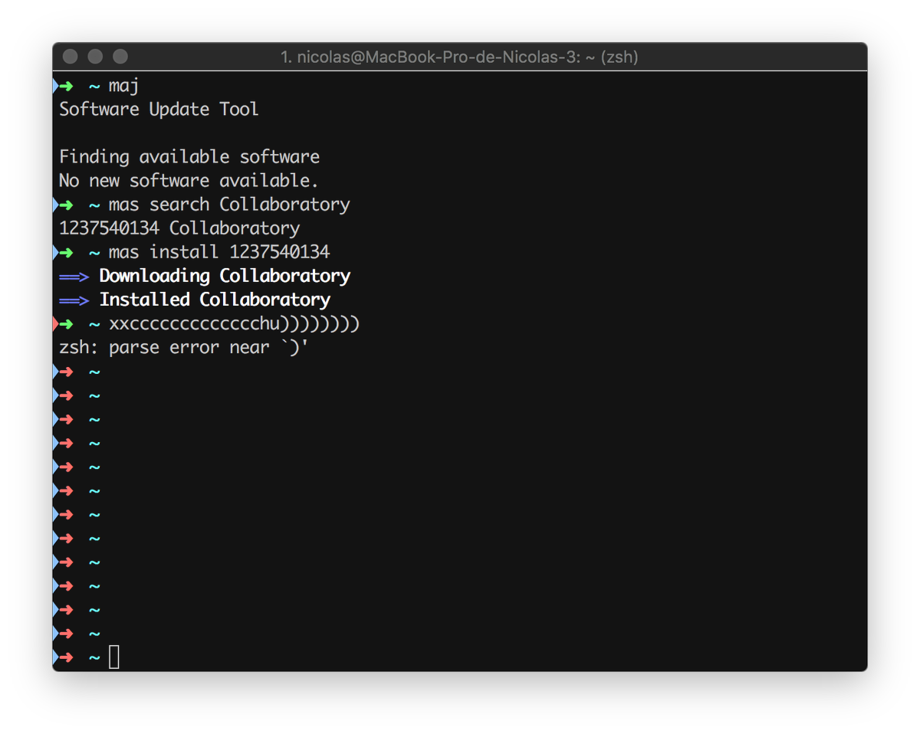Click the 'xxcccccccccccccchu))))))))' command
Viewport: 920px width, 734px height.
click(x=235, y=324)
